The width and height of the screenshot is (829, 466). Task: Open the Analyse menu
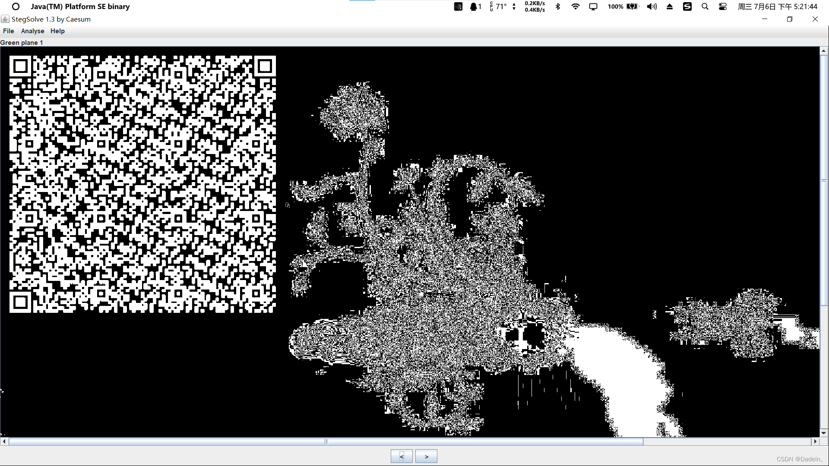click(32, 31)
